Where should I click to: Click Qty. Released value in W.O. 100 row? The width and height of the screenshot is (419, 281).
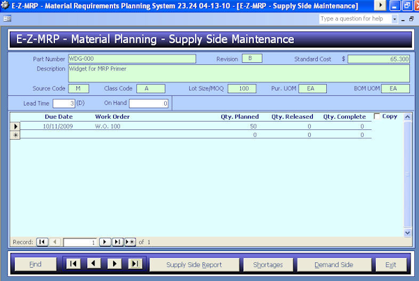tap(309, 127)
